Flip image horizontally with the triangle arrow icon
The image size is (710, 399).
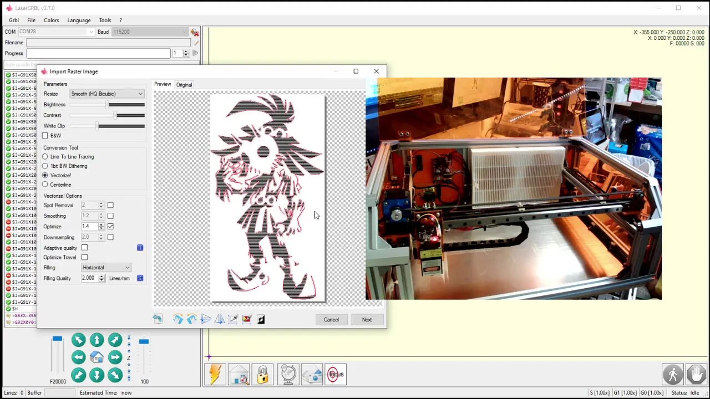coord(206,319)
